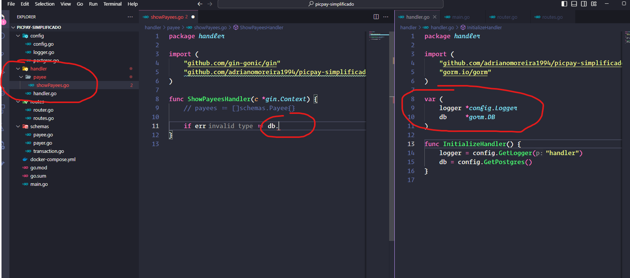The height and width of the screenshot is (278, 630).
Task: Open routes.go in the explorer
Action: coord(44,118)
